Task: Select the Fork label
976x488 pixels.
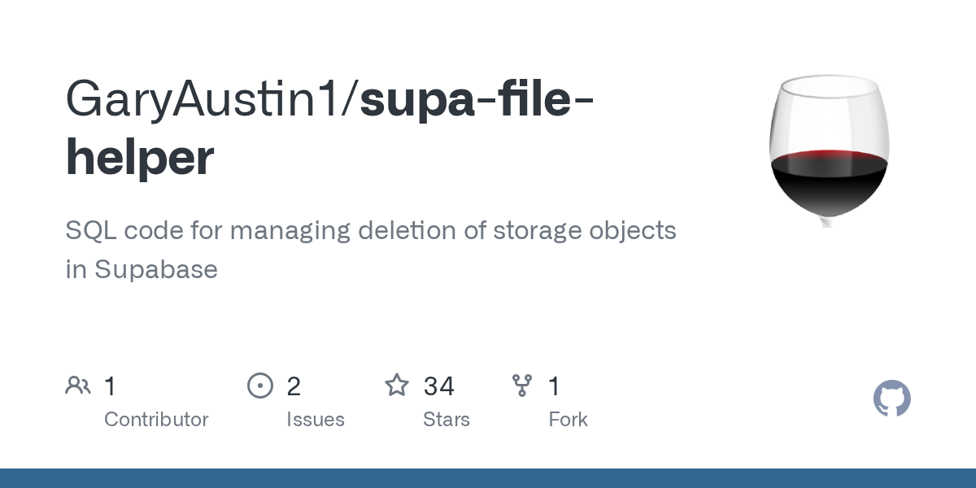Action: click(x=568, y=420)
